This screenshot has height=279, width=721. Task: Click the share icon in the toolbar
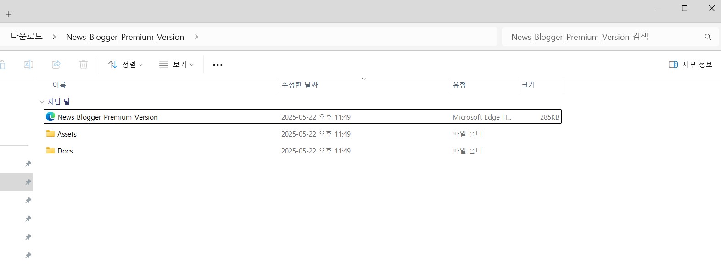56,65
